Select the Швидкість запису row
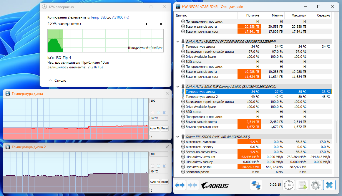This screenshot has height=196, width=342. (x=256, y=162)
